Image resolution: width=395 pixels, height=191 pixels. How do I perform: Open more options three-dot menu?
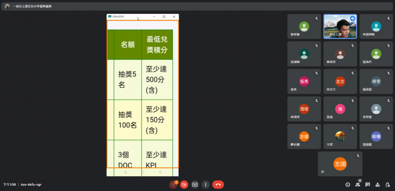205,185
